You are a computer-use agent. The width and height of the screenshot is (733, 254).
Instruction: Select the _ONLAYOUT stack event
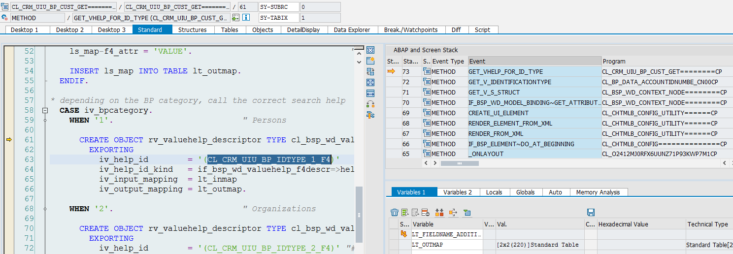coord(534,154)
